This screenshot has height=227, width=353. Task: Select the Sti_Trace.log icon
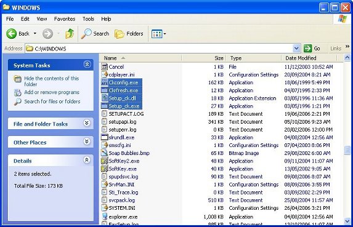pos(105,192)
